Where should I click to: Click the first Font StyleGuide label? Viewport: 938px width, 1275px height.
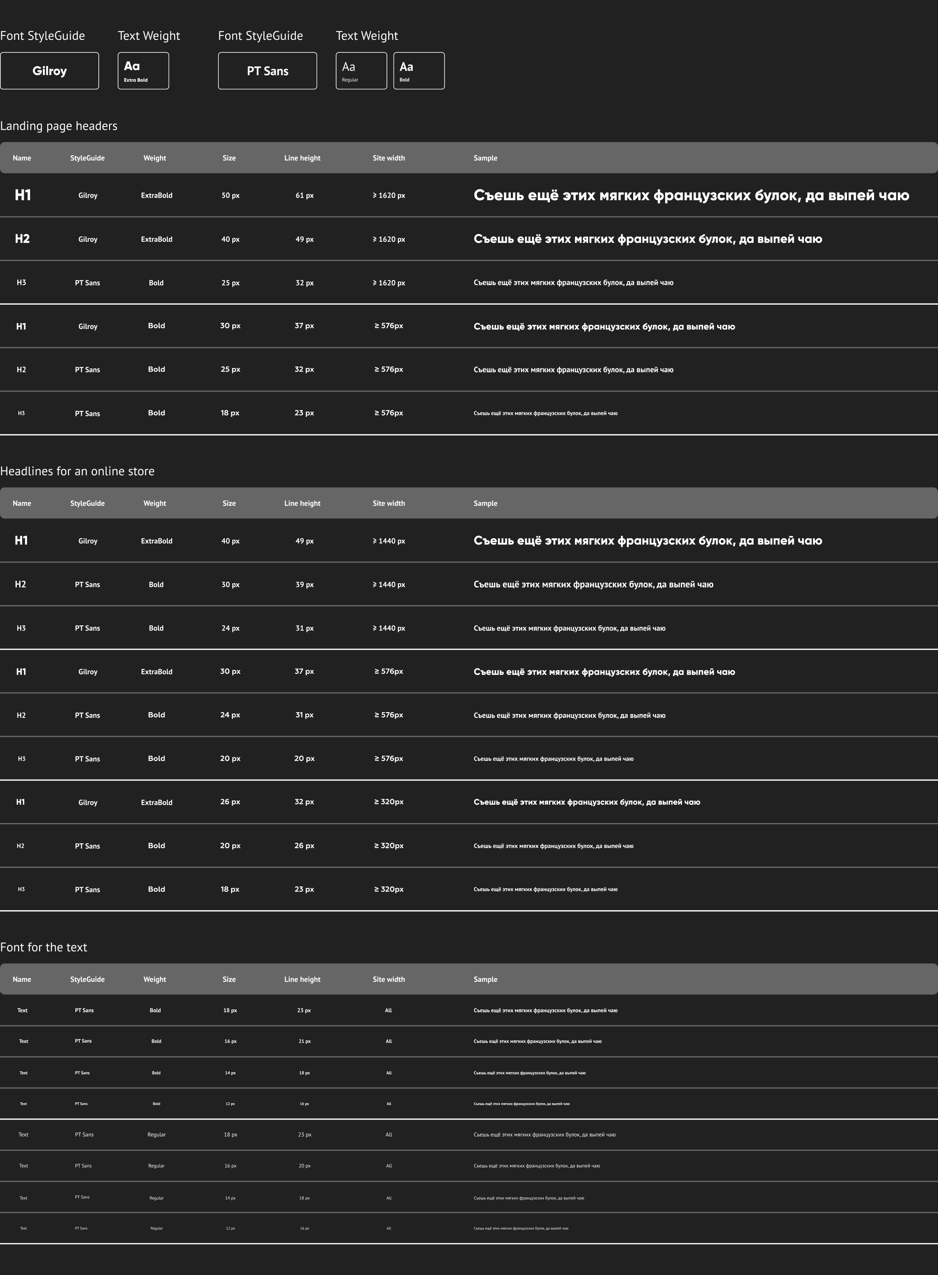click(x=43, y=36)
